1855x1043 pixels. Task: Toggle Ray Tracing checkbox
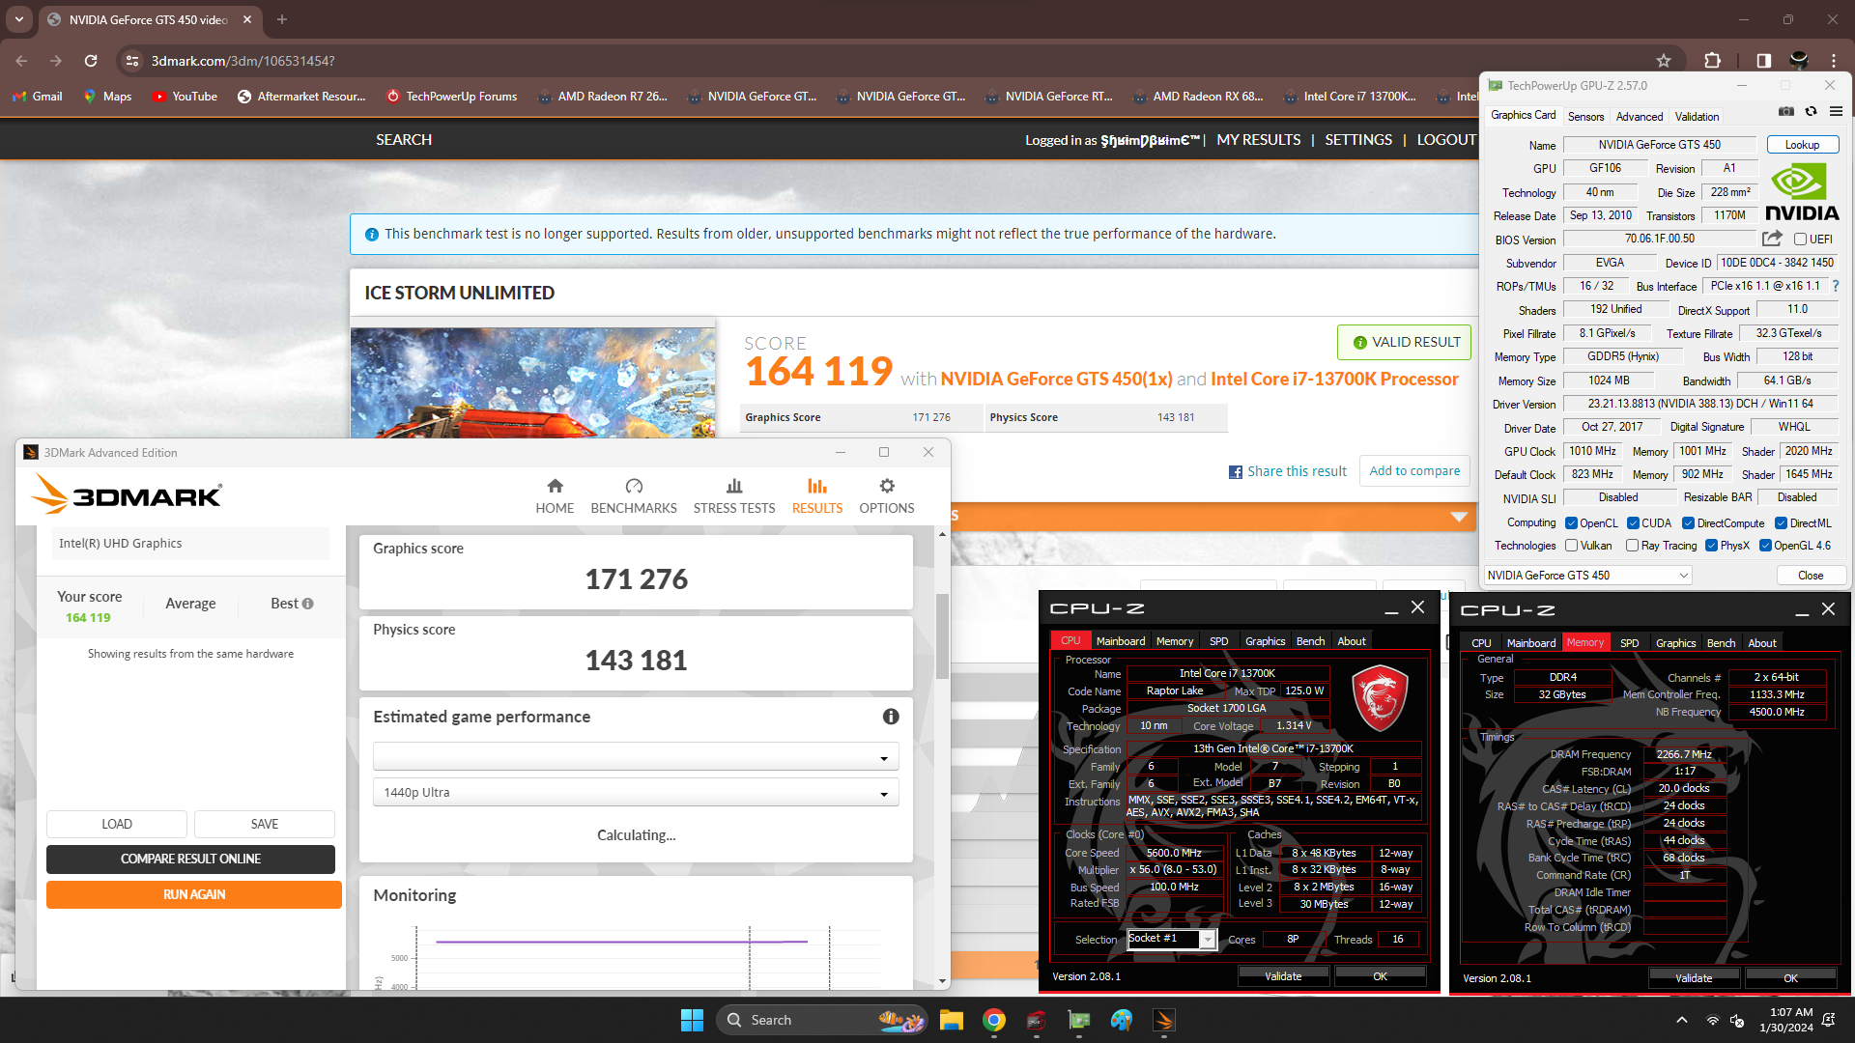[1633, 546]
